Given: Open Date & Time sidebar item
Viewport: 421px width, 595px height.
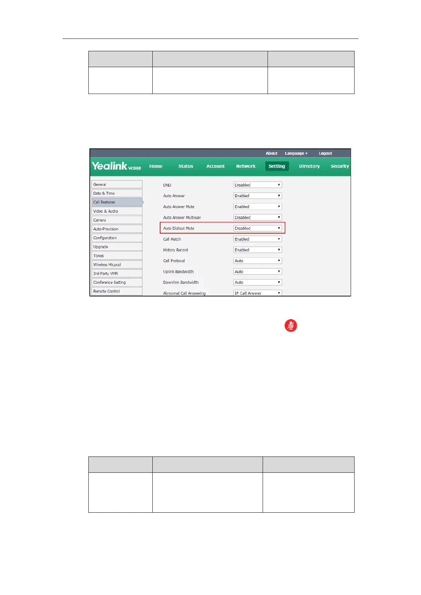Looking at the screenshot, I should pos(117,193).
